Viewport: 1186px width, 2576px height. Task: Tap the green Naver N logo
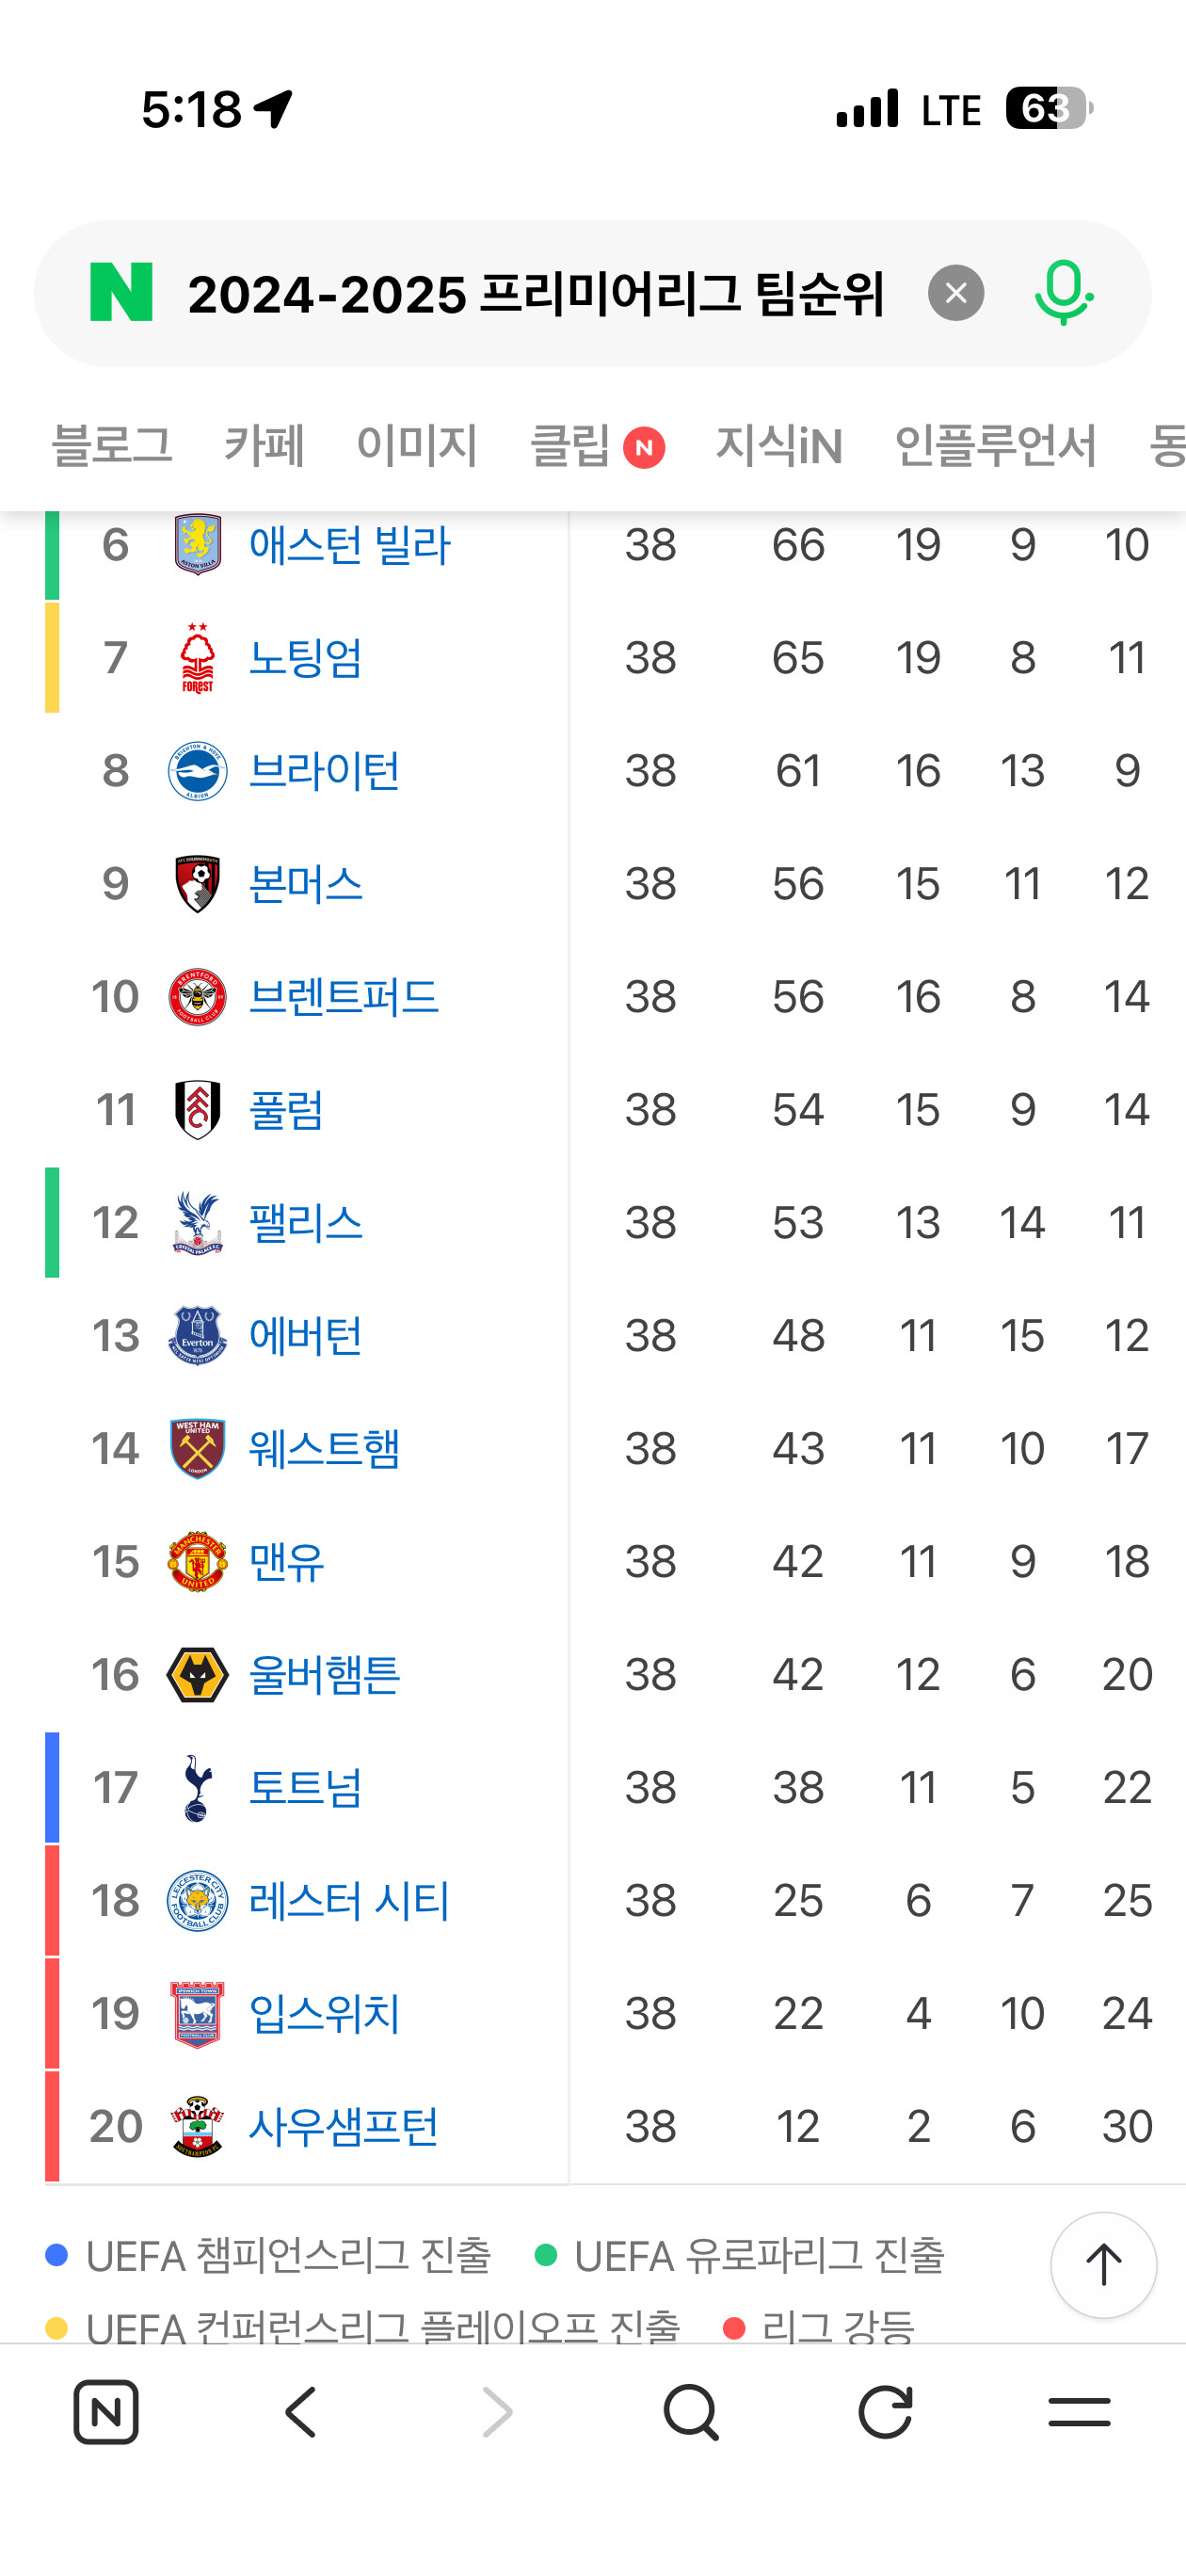pyautogui.click(x=121, y=292)
